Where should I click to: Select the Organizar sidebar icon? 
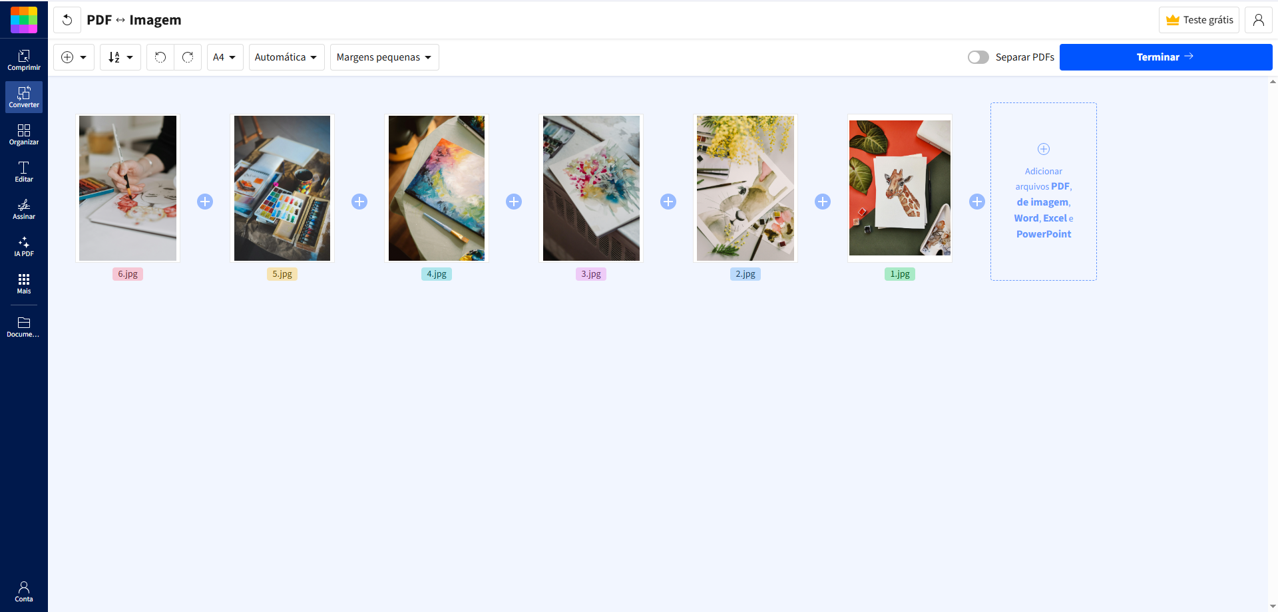[x=24, y=134]
